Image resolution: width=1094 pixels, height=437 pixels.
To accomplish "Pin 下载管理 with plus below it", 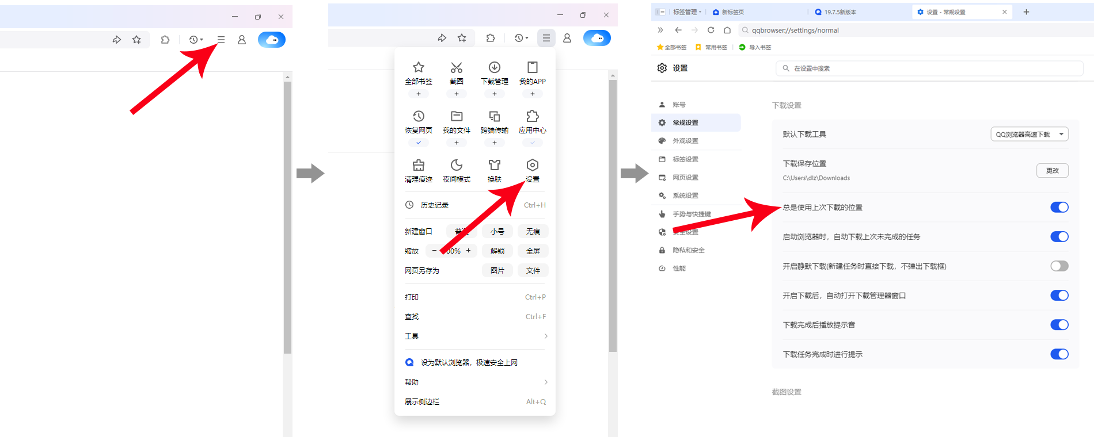I will click(495, 94).
